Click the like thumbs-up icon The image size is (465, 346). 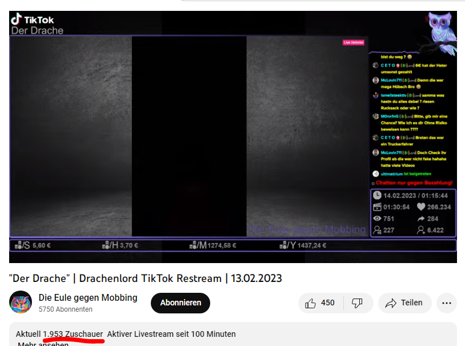(x=311, y=303)
